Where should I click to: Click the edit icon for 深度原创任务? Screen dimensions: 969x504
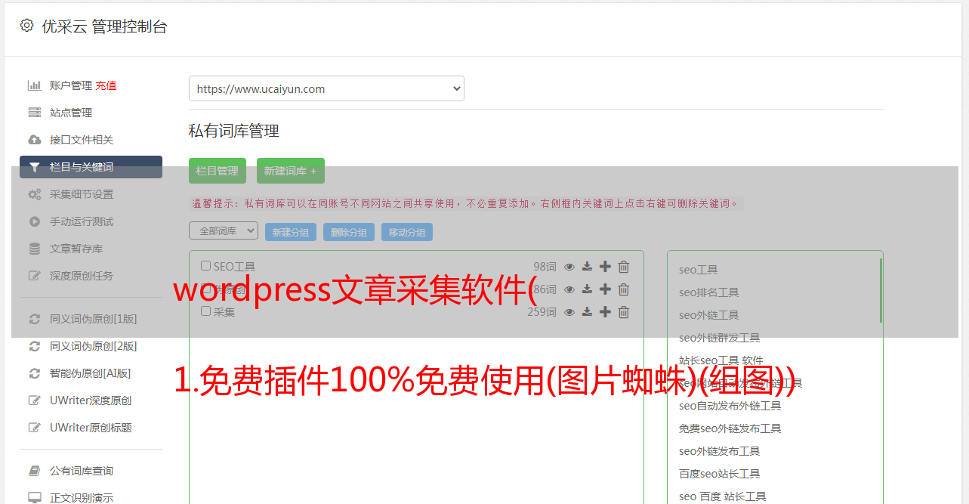tap(34, 276)
